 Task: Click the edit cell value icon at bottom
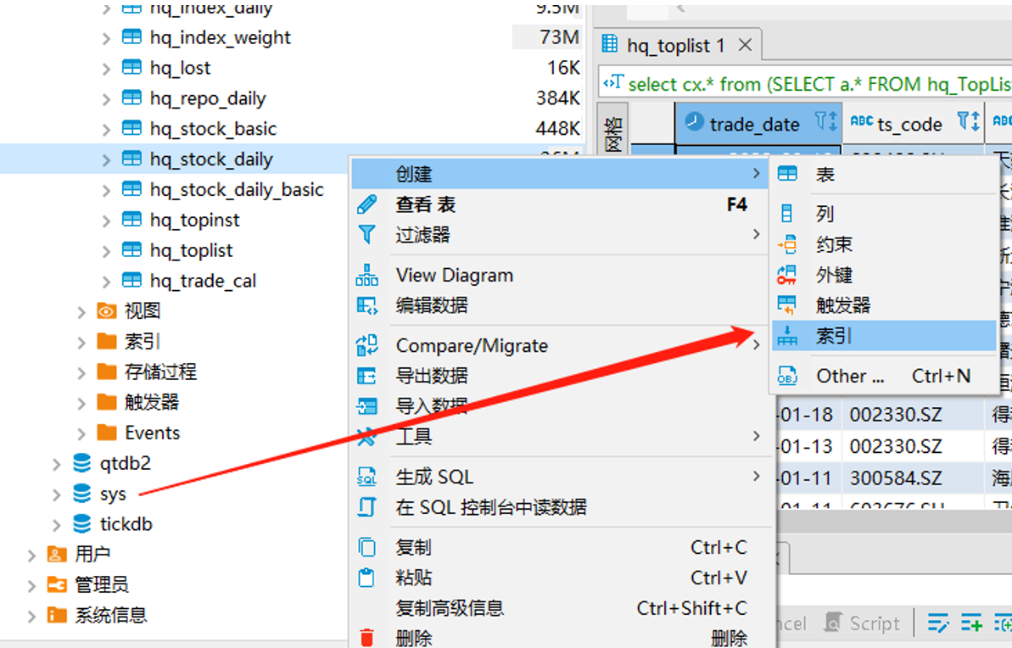(938, 622)
